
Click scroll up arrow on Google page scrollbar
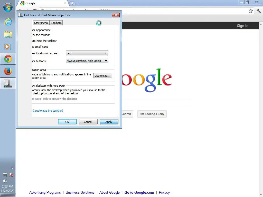261,24
